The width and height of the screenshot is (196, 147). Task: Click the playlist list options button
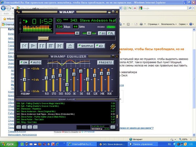tap(113, 127)
